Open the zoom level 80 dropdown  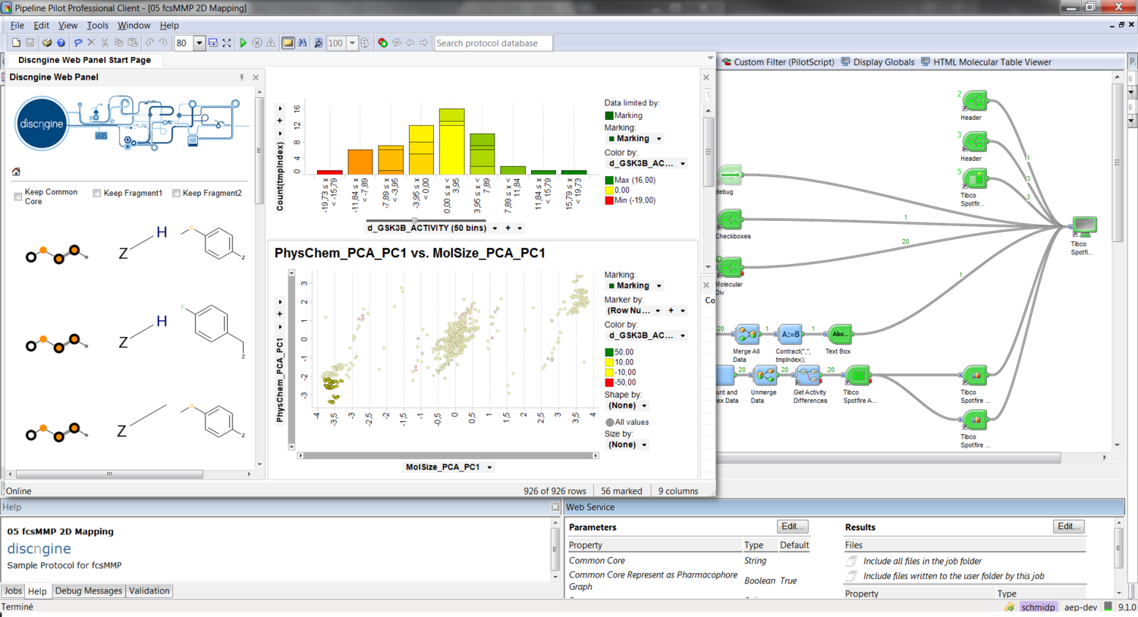(x=199, y=43)
